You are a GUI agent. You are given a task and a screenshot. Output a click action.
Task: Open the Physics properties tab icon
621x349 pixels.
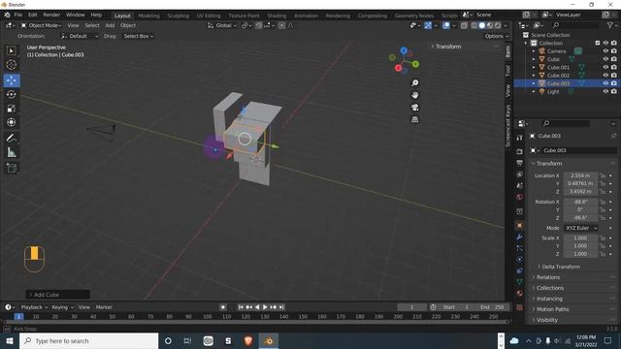520,259
